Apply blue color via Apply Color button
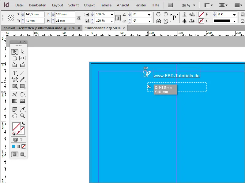The height and width of the screenshot is (183, 245). point(13,146)
